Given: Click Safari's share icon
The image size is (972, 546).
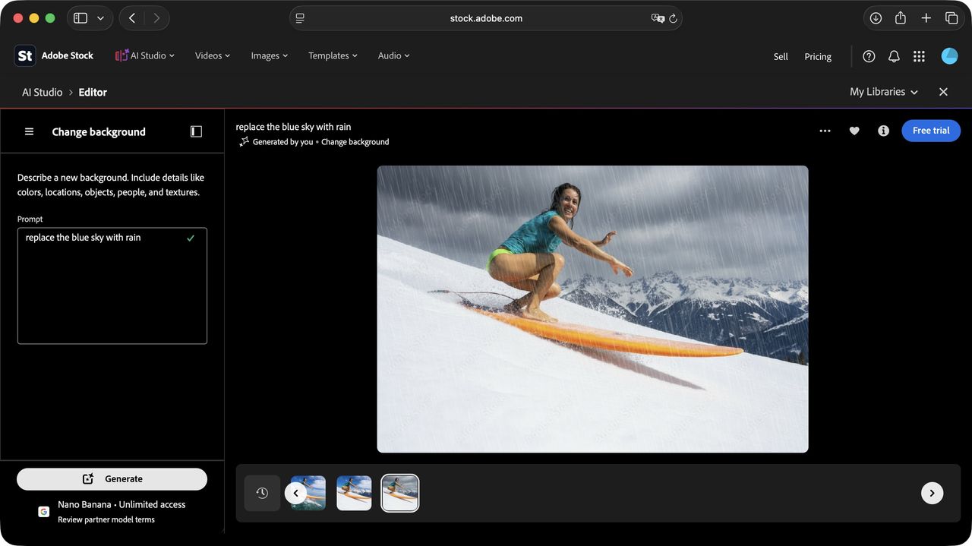Looking at the screenshot, I should pyautogui.click(x=901, y=18).
